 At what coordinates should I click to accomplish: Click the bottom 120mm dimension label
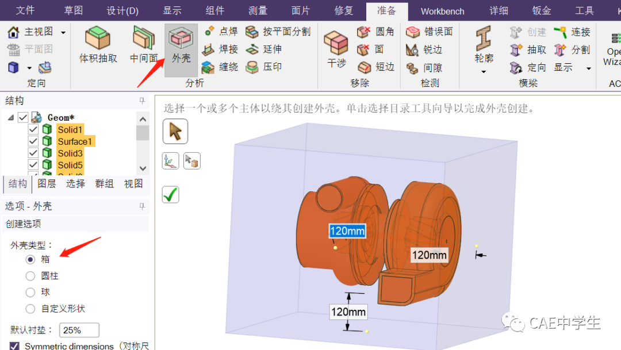coord(348,312)
